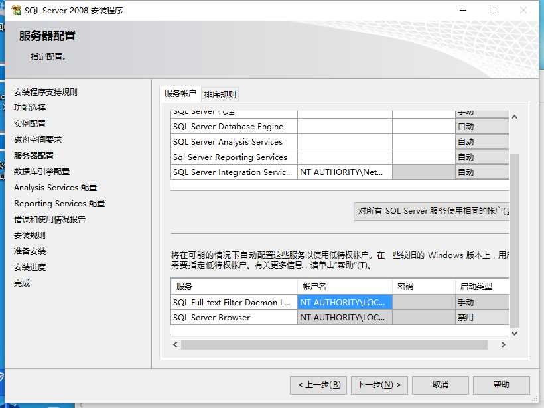Minimize the SQL Server 2008 setup window
Viewport: 544px width, 408px height.
[x=463, y=10]
